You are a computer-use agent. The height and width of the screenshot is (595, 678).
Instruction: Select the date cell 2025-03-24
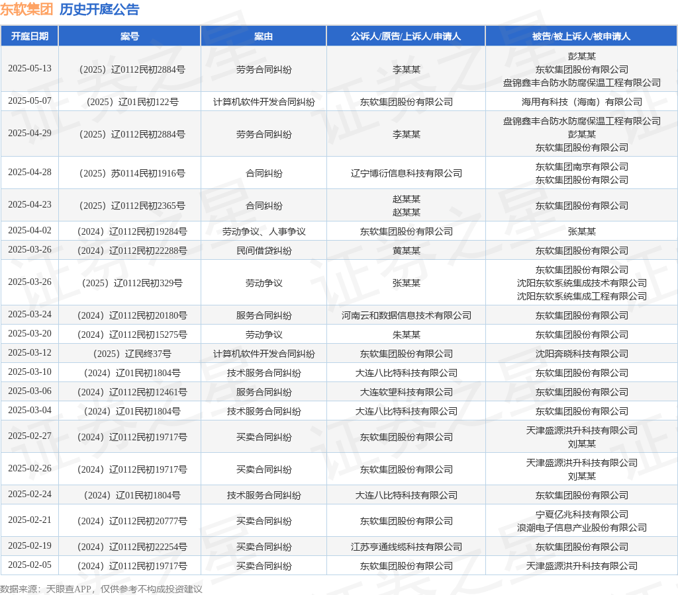pos(29,314)
